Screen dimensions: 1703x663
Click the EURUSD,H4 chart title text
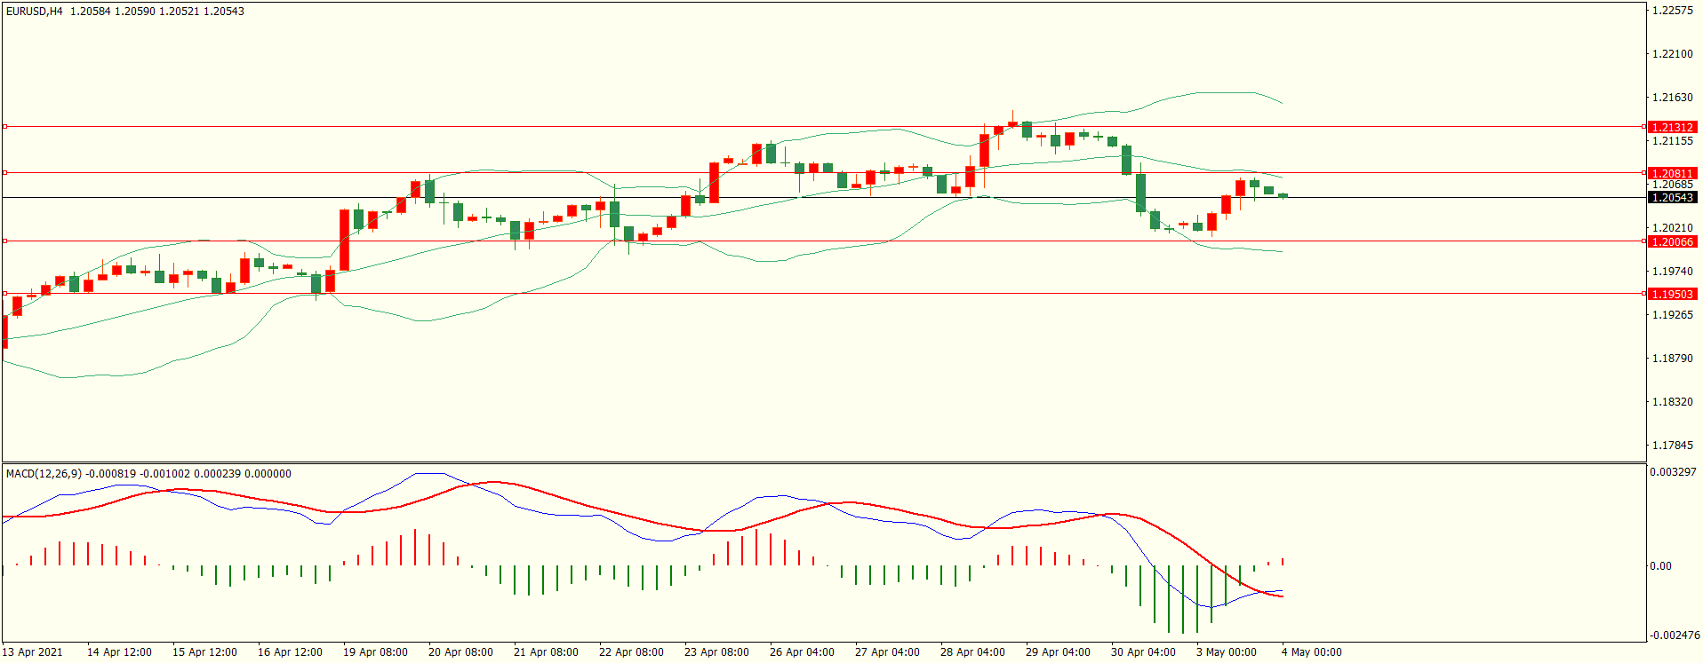(x=35, y=12)
